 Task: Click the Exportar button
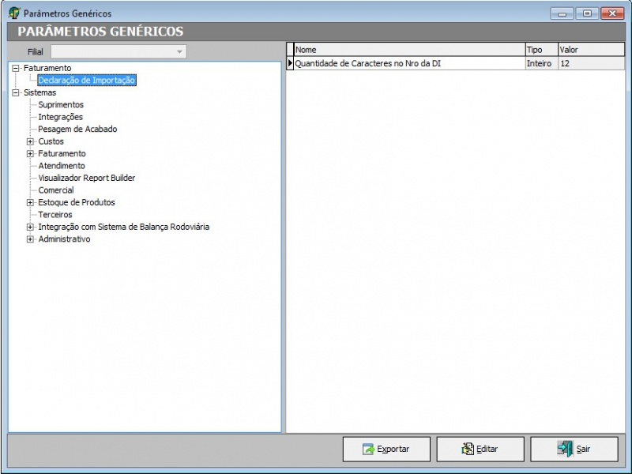[x=386, y=449]
